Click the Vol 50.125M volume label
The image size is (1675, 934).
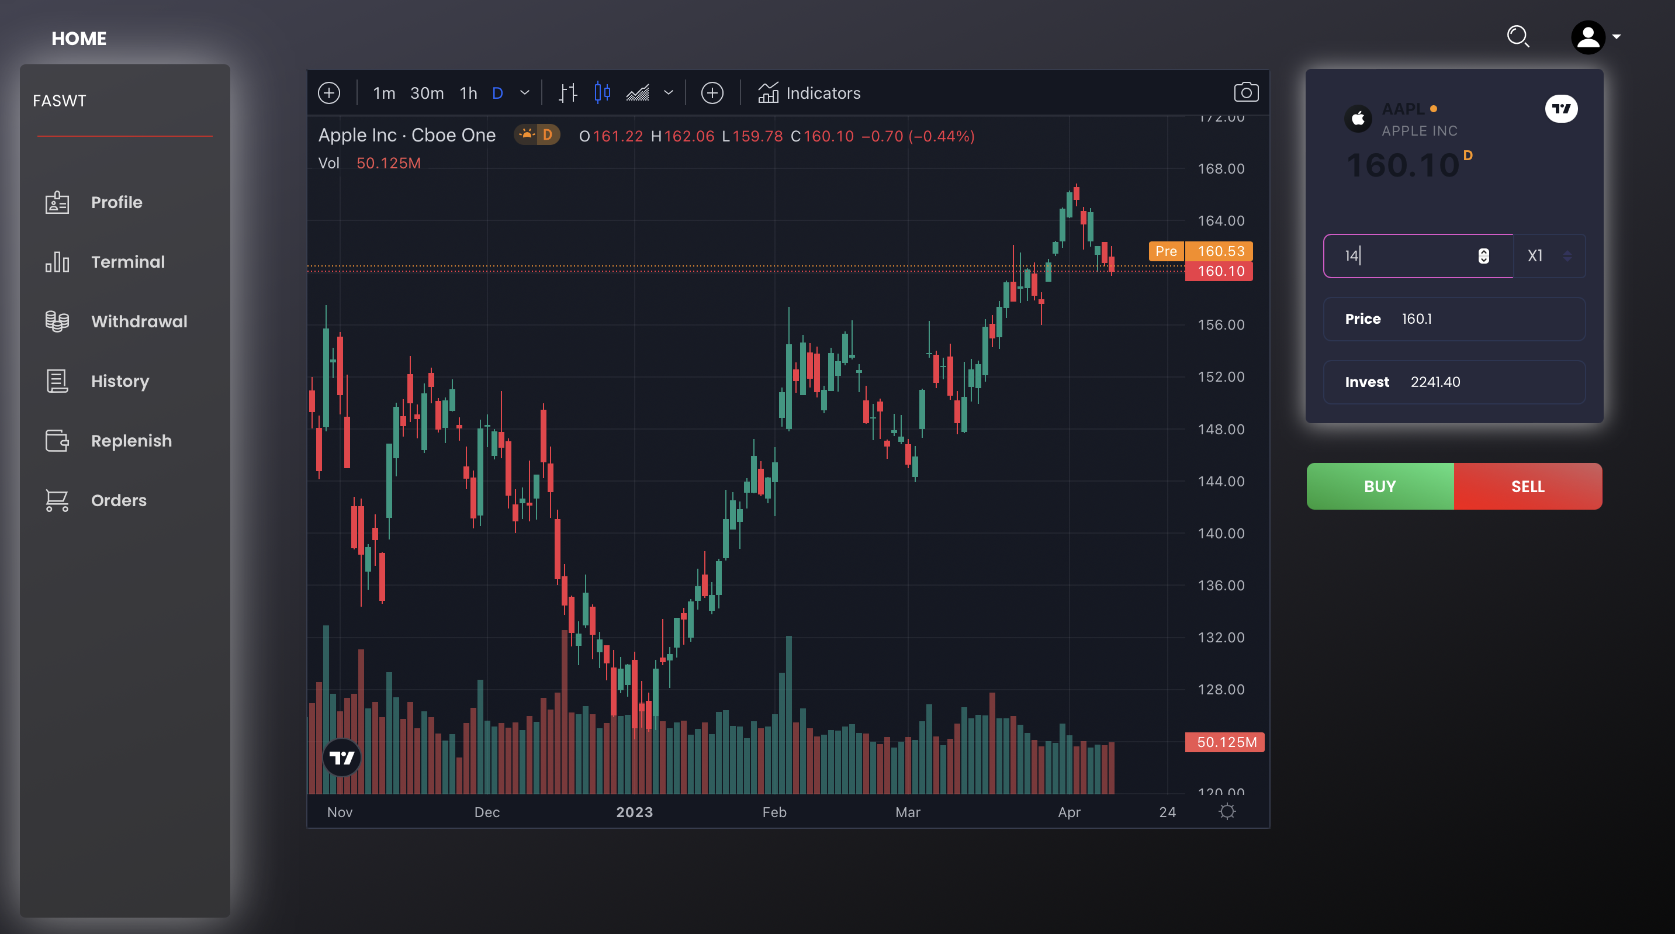click(x=369, y=163)
